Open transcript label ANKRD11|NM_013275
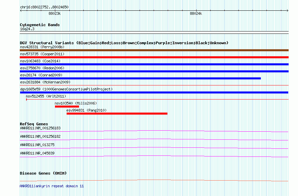 pos(37,145)
